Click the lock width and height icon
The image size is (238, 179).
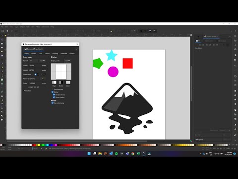tap(111, 31)
